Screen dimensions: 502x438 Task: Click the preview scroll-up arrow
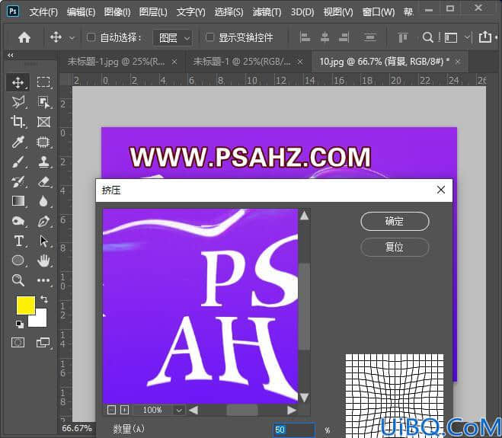click(304, 216)
